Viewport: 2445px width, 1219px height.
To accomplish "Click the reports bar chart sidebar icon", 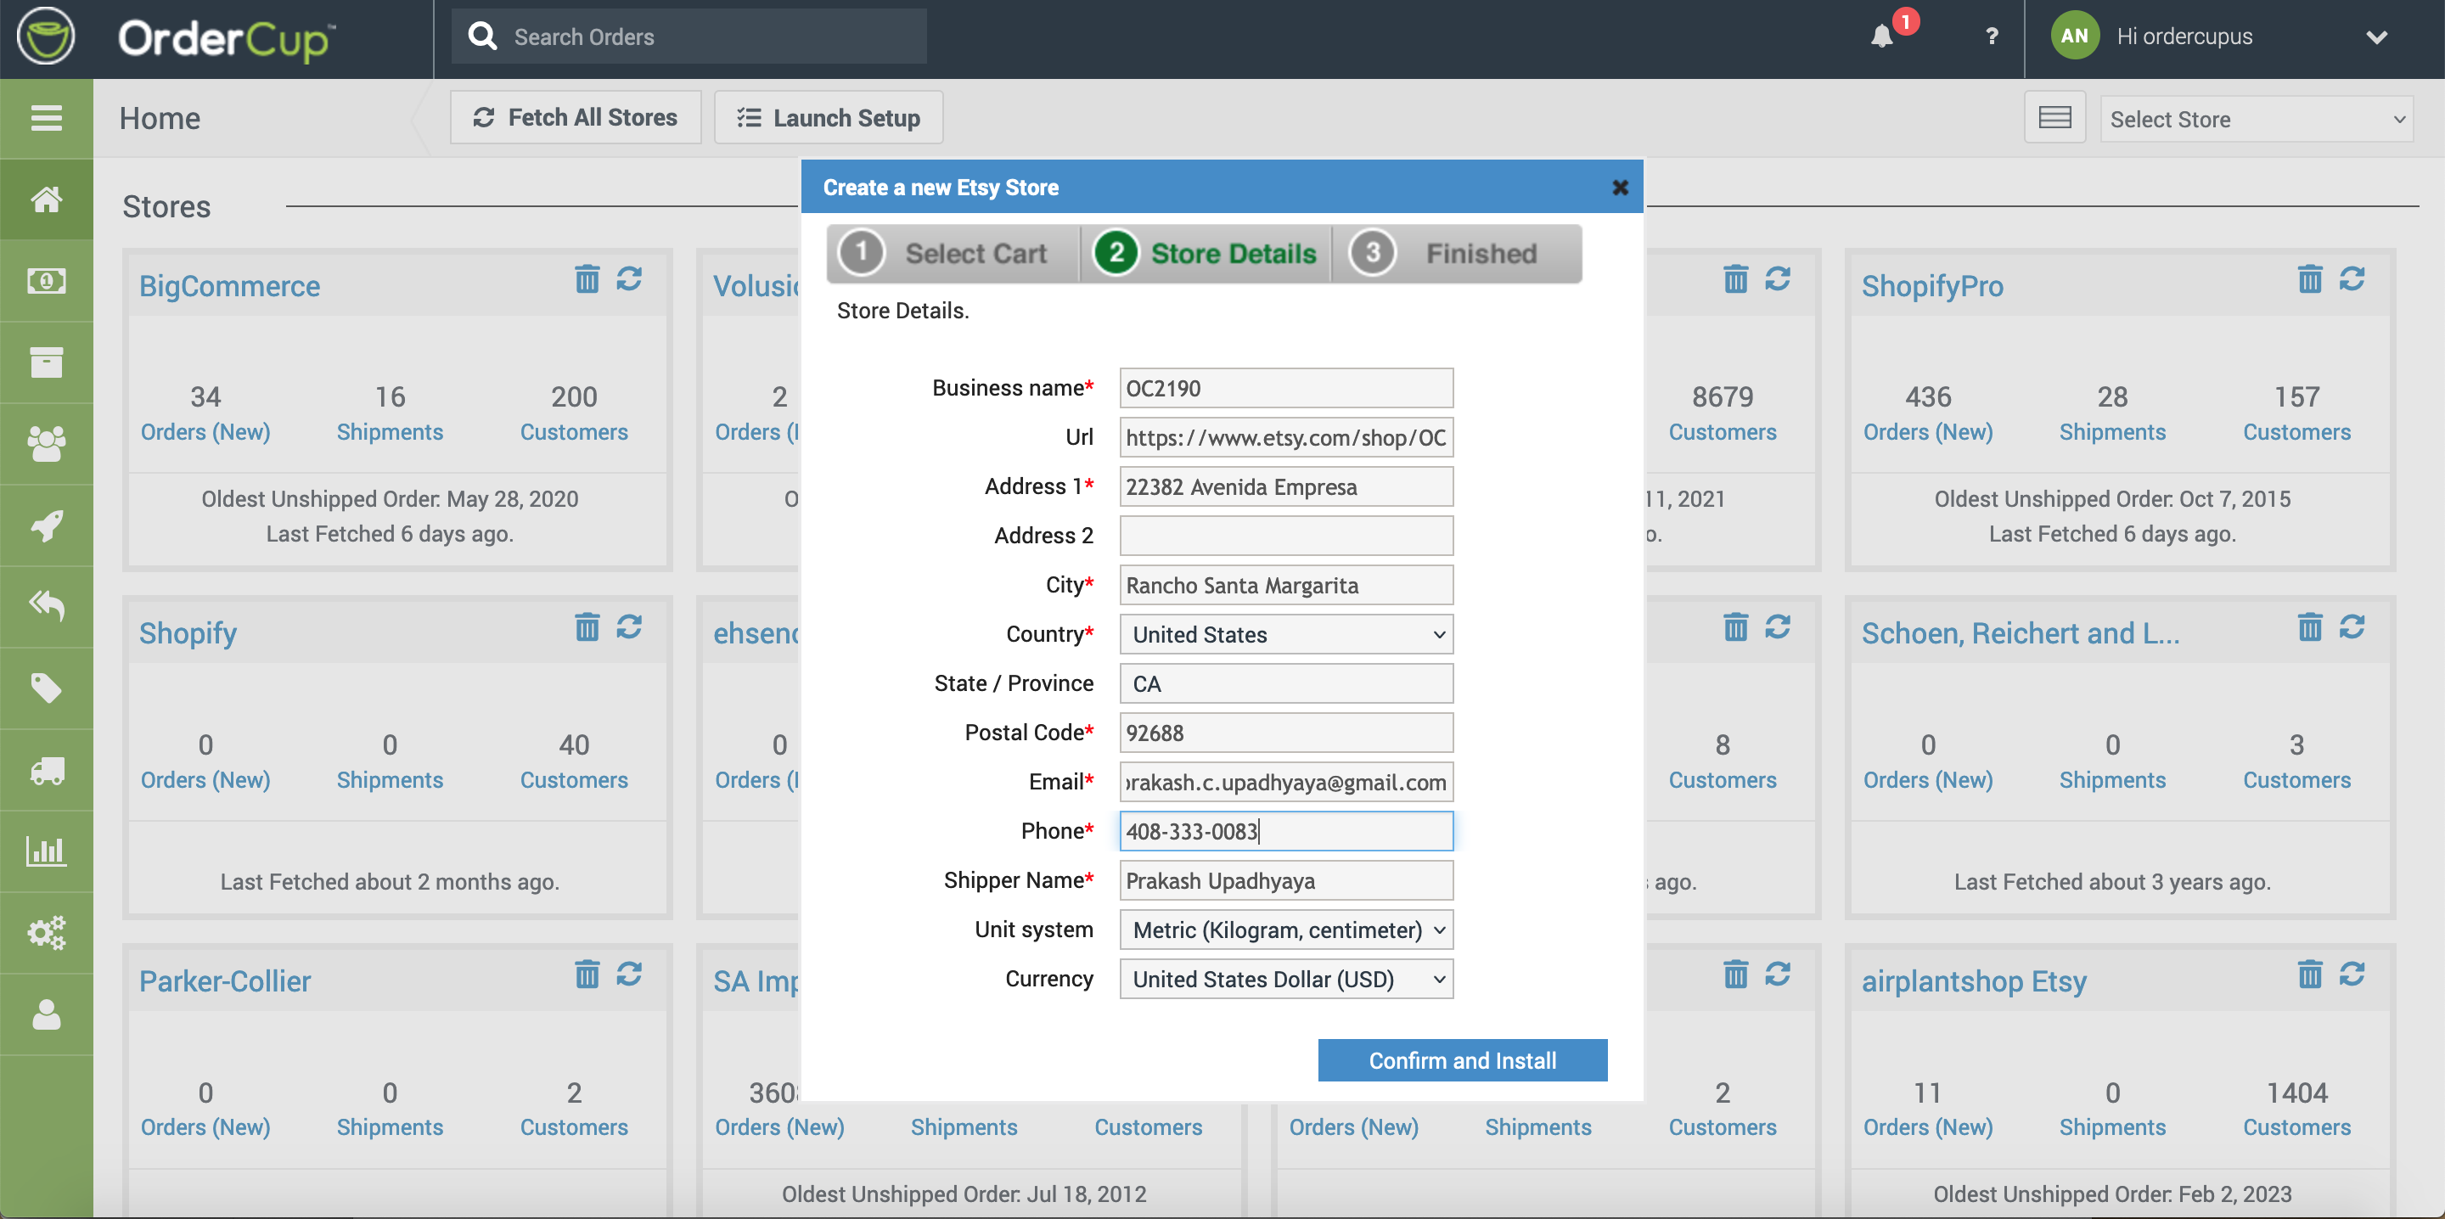I will tap(46, 851).
